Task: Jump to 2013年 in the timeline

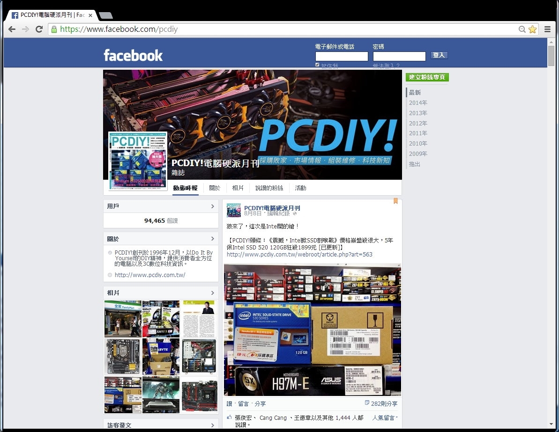Action: click(418, 113)
